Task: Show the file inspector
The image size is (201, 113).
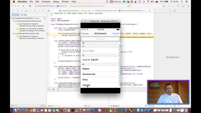Action: click(170, 11)
